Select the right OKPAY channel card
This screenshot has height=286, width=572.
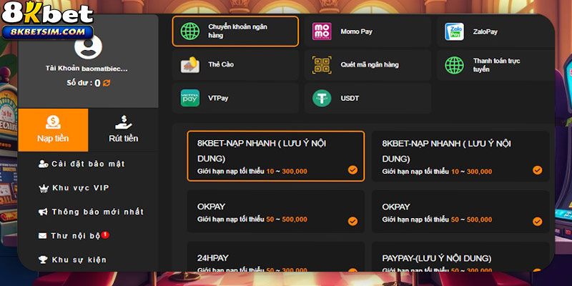[460, 212]
